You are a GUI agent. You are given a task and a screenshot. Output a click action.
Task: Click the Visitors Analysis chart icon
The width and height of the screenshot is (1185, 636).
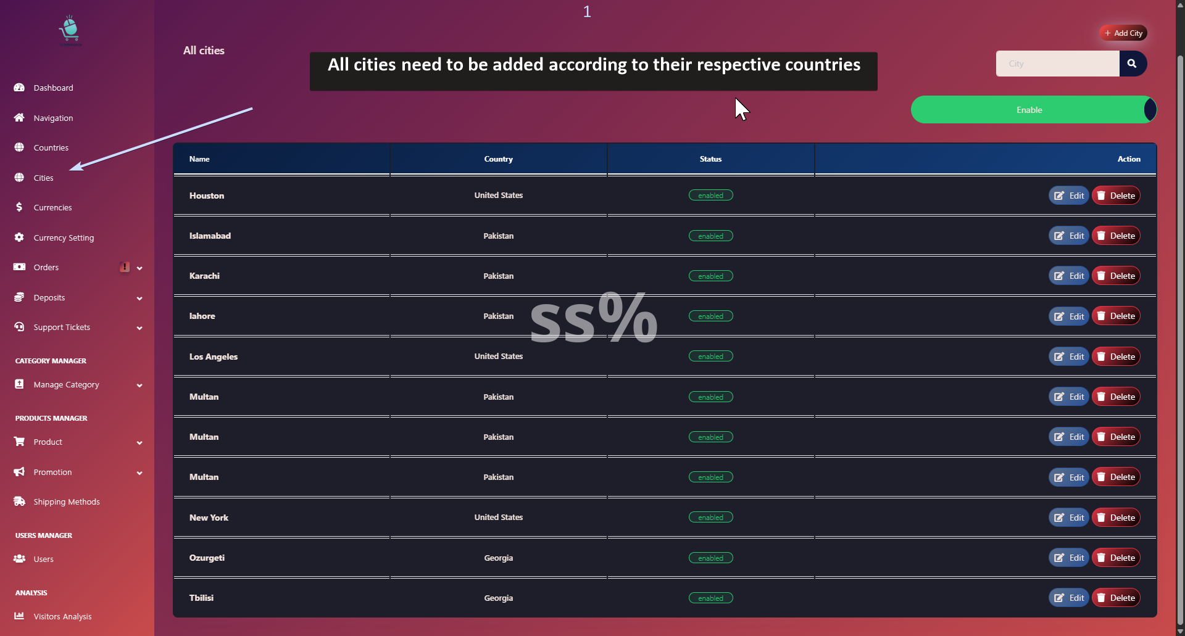(19, 616)
